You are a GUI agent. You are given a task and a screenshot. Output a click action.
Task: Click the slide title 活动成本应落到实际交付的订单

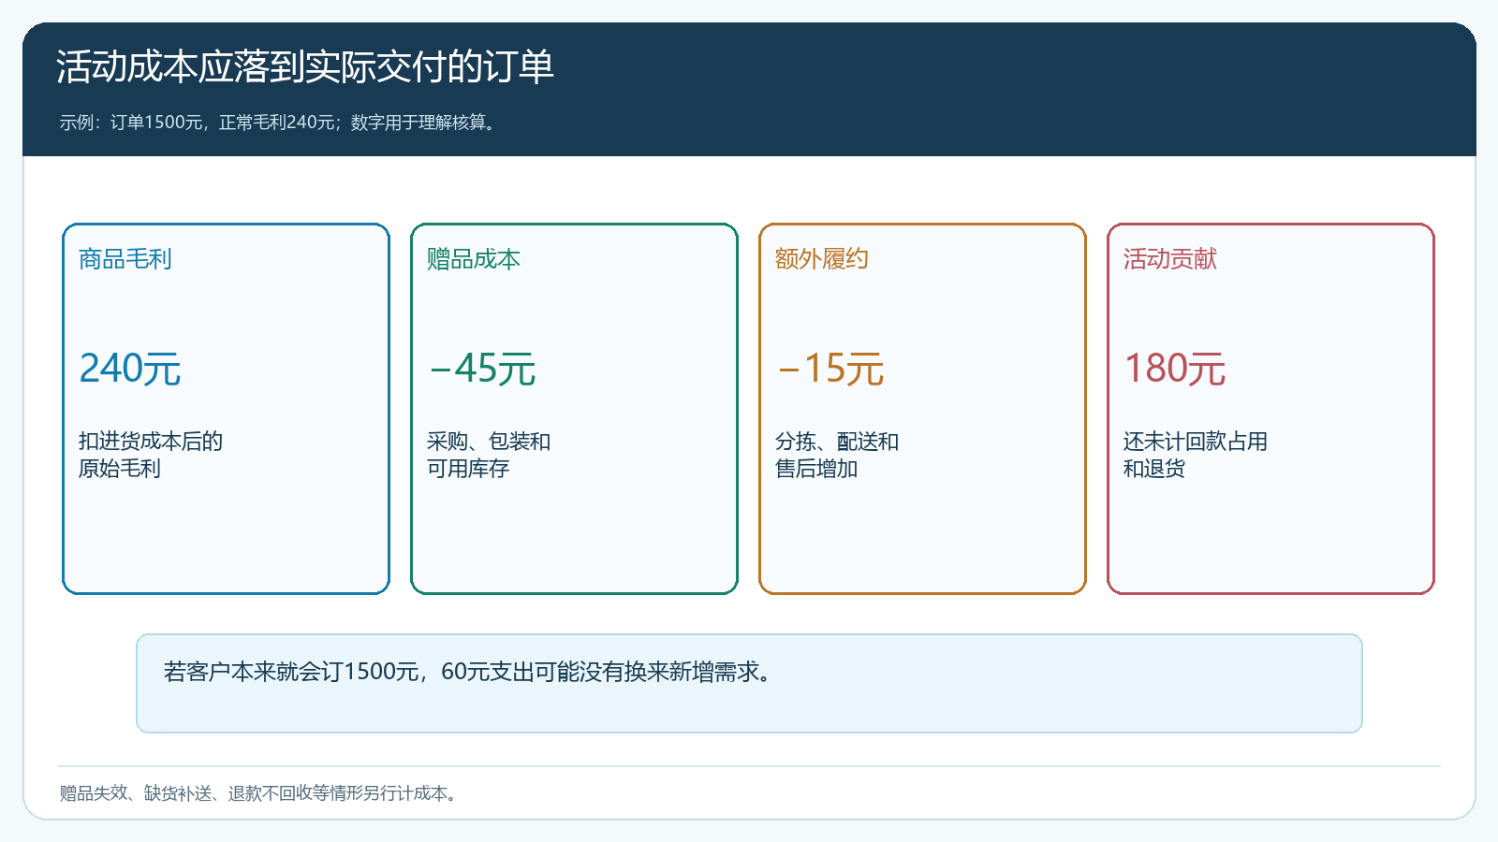click(x=305, y=67)
